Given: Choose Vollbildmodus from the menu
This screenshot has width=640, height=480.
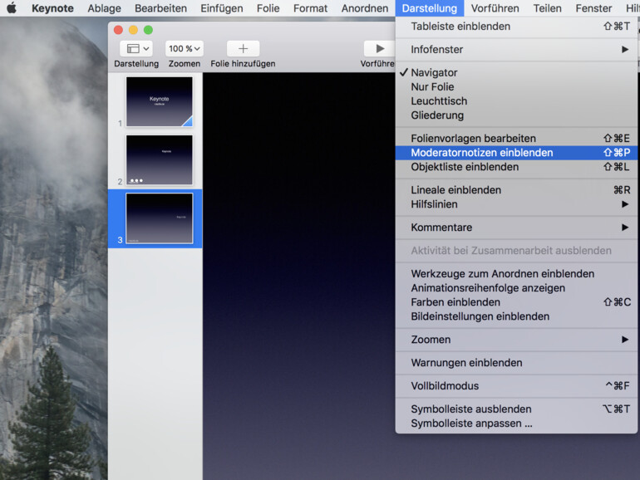Looking at the screenshot, I should (x=445, y=385).
